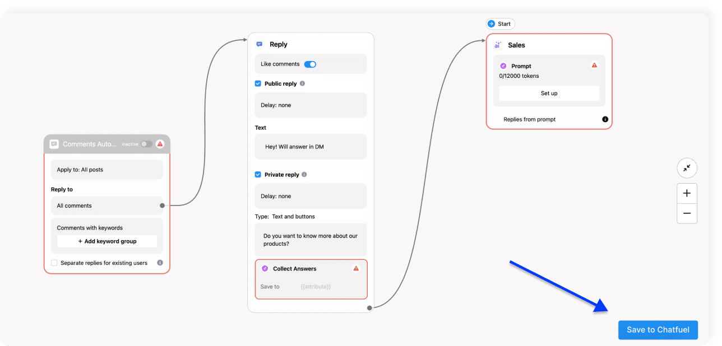Click the AI icon on the Sales block
The height and width of the screenshot is (346, 722).
497,45
